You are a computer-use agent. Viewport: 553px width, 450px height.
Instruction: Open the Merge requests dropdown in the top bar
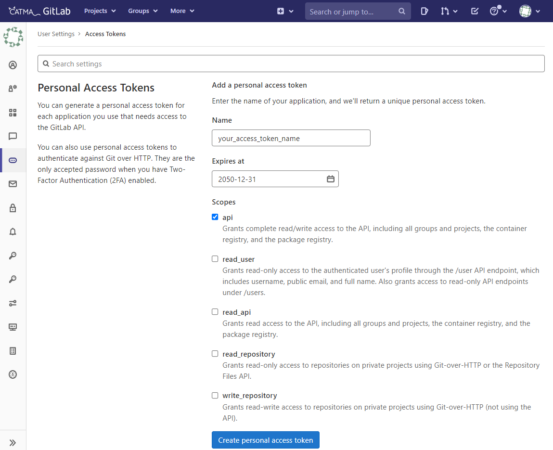449,11
